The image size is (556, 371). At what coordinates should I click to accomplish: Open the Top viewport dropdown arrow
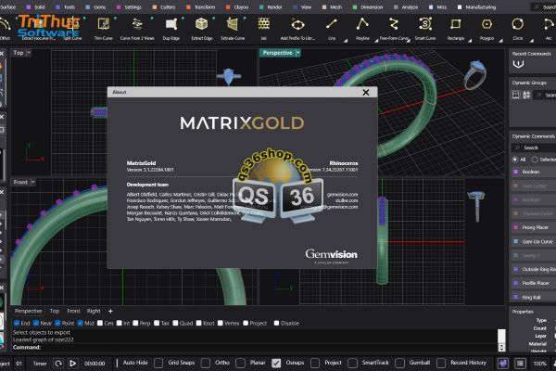coord(29,53)
